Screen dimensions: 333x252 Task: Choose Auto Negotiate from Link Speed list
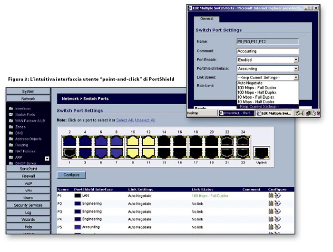point(267,83)
